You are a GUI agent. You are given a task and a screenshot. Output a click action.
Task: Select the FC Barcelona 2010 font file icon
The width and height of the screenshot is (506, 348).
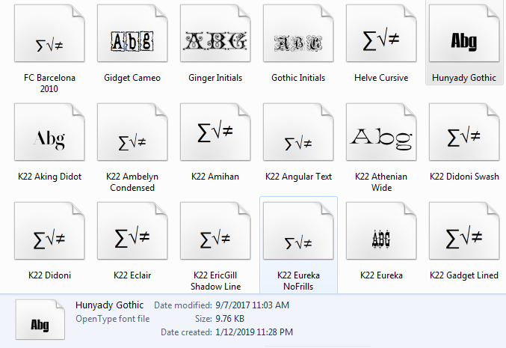point(49,33)
